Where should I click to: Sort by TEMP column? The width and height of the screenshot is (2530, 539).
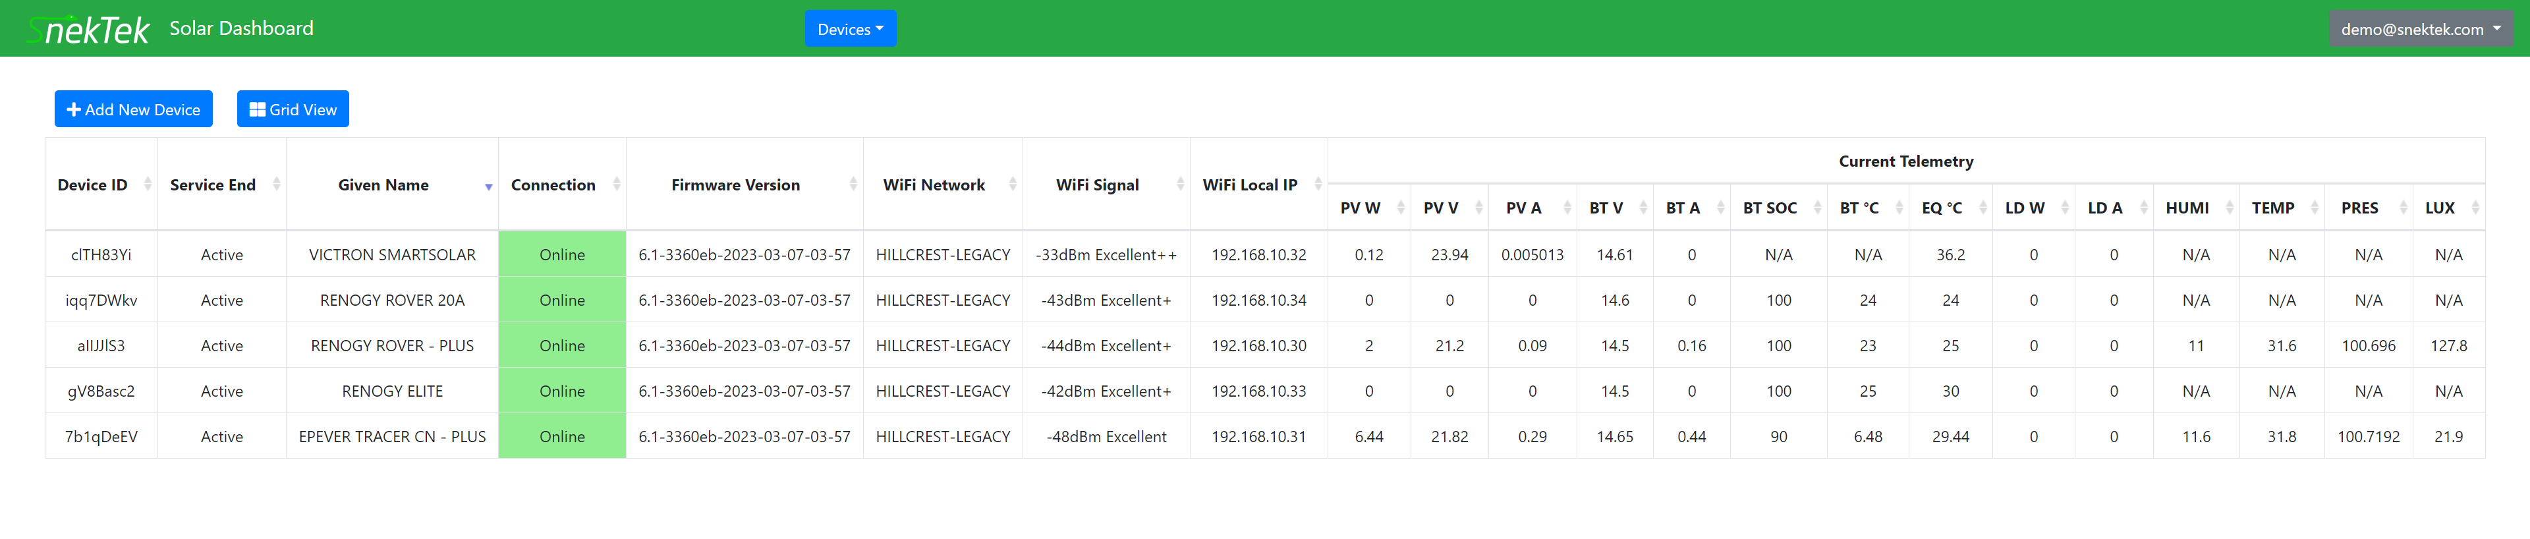pos(2282,208)
